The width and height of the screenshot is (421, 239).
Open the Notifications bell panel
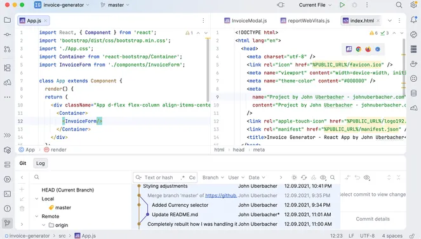click(x=413, y=20)
